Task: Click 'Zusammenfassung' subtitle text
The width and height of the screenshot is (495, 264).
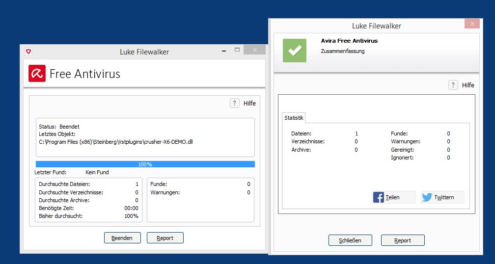Action: (x=343, y=51)
